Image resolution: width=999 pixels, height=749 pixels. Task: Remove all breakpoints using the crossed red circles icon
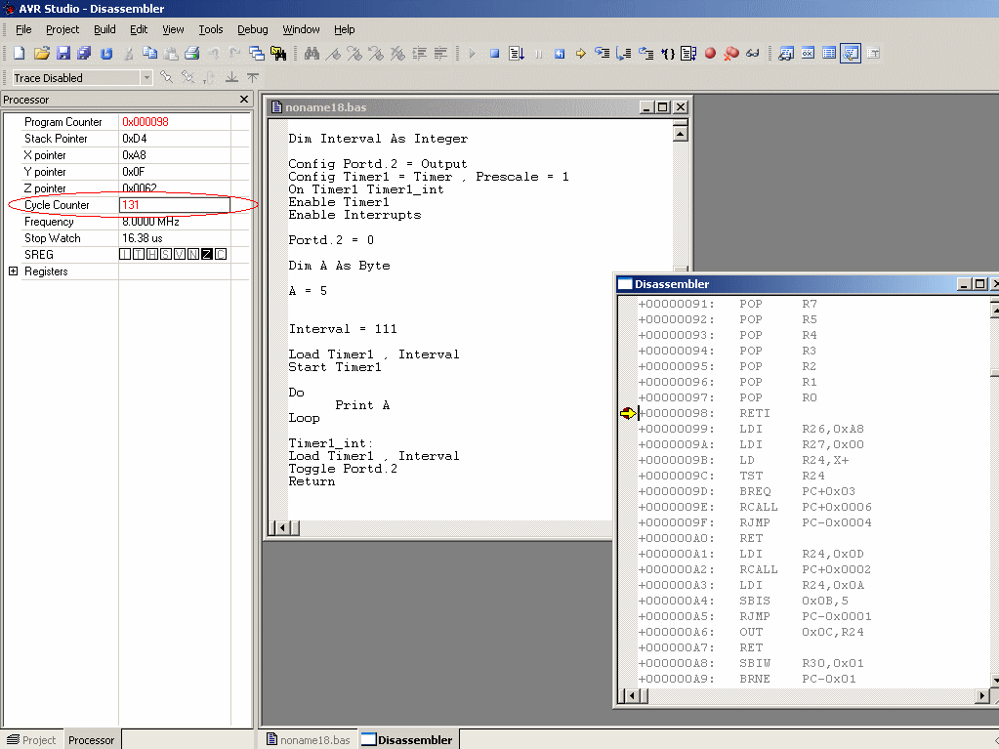[x=730, y=54]
